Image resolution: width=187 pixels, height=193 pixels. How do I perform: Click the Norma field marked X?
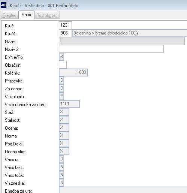64,135
